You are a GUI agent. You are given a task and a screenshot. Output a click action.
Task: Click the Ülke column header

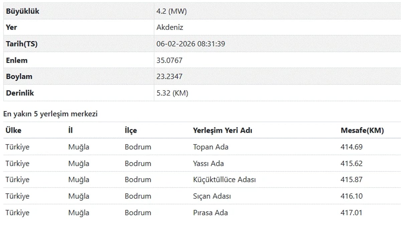13,131
